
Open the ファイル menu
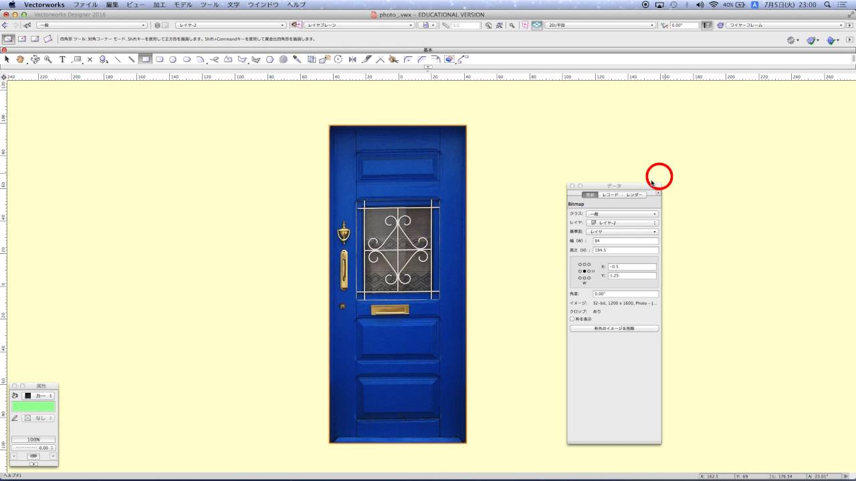click(x=85, y=5)
